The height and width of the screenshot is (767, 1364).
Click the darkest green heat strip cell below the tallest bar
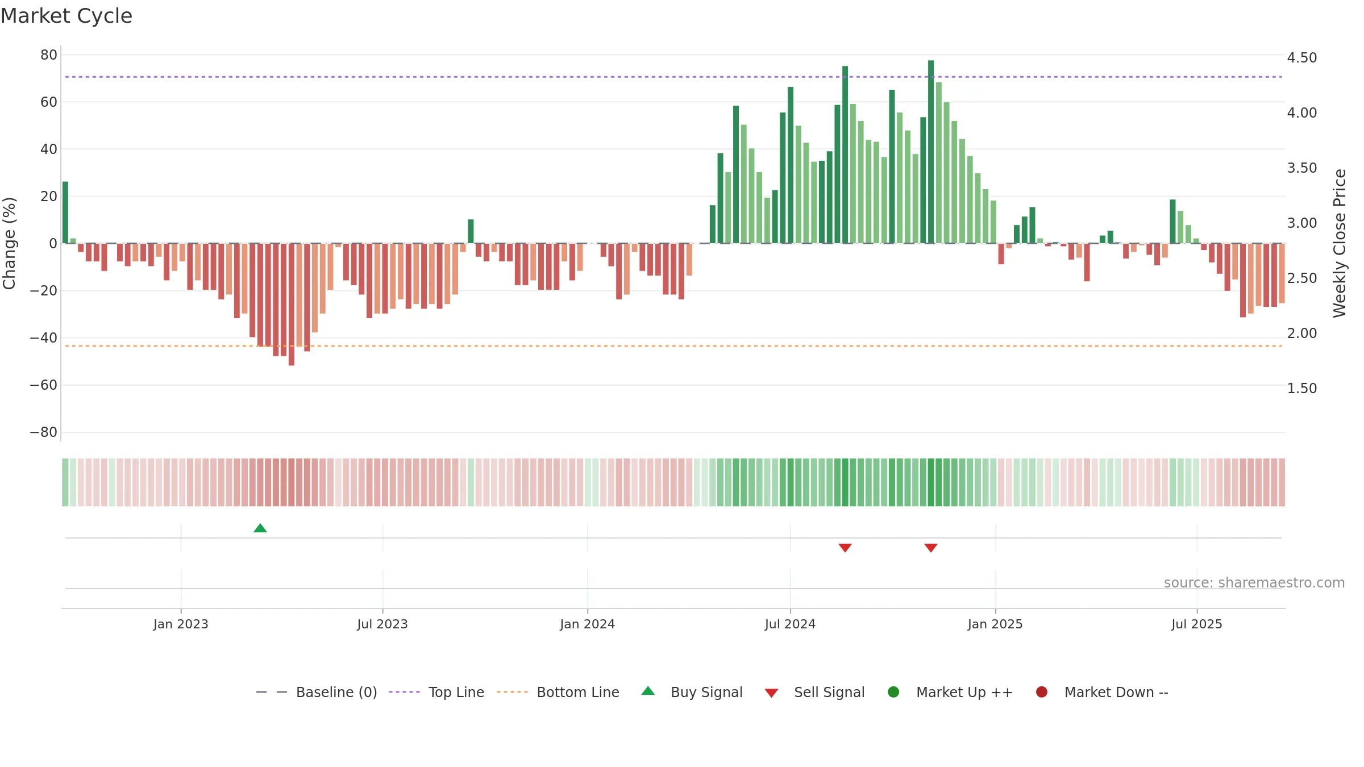(x=931, y=482)
